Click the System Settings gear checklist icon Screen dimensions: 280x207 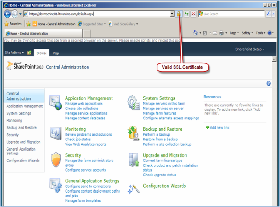133,103
